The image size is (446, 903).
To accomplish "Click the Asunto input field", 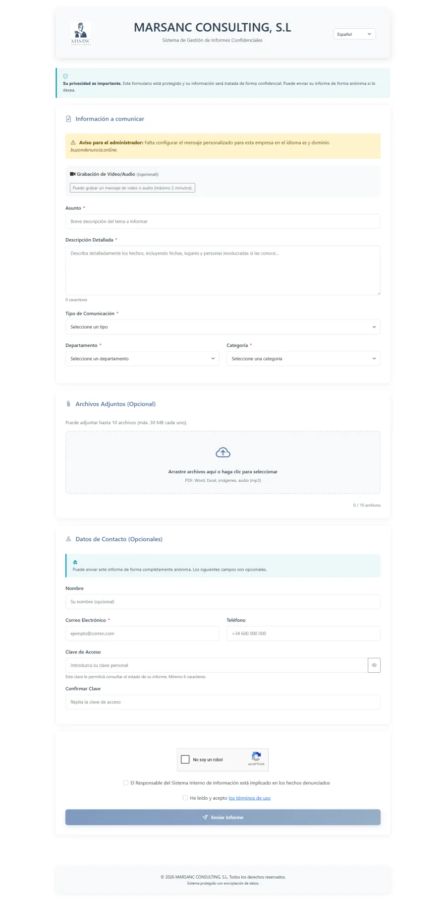I will tap(223, 221).
